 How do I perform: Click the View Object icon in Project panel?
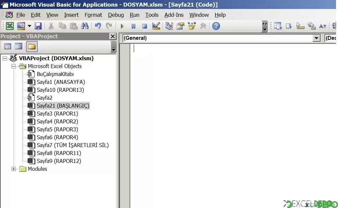coord(18,46)
